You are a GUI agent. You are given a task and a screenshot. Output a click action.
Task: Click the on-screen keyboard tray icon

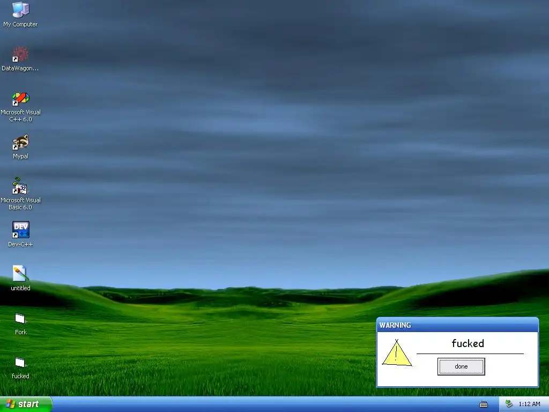pos(484,404)
